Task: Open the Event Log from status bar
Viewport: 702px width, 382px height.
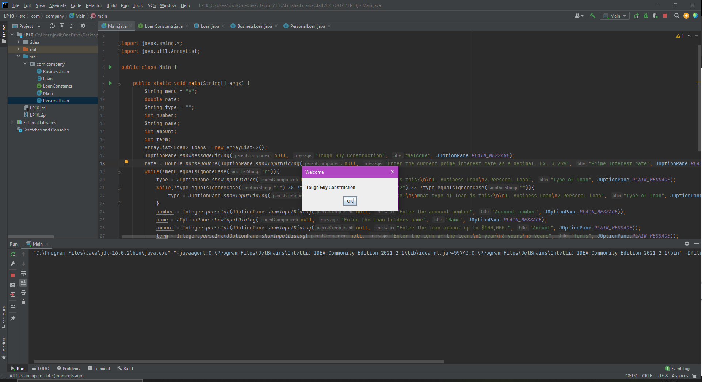Action: pos(677,369)
